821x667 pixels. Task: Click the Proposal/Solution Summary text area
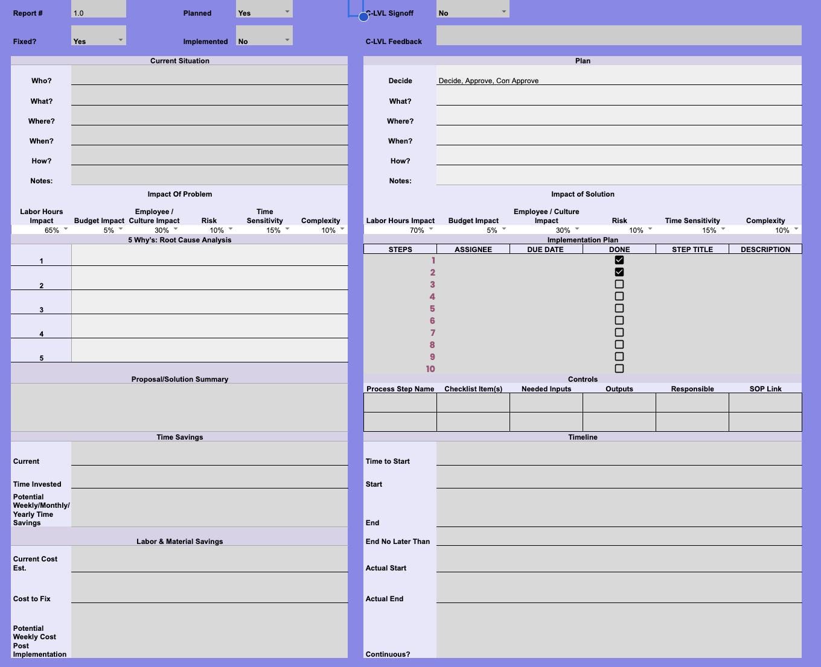pos(179,407)
